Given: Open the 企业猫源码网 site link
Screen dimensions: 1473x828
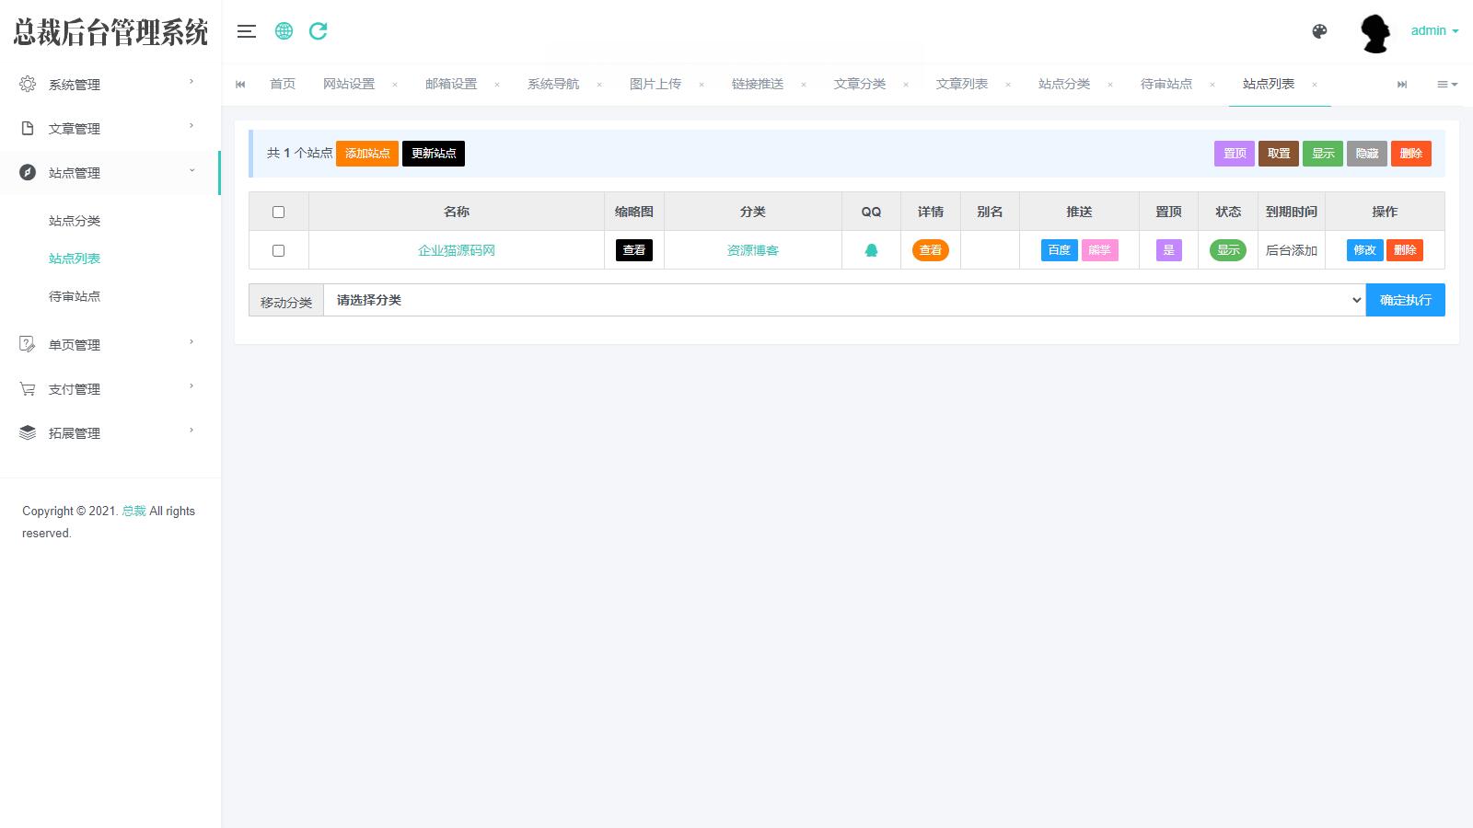Looking at the screenshot, I should [x=456, y=249].
